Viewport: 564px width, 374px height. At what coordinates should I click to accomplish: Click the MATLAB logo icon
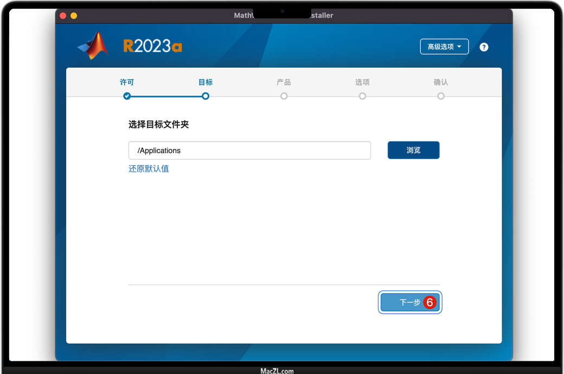(93, 46)
